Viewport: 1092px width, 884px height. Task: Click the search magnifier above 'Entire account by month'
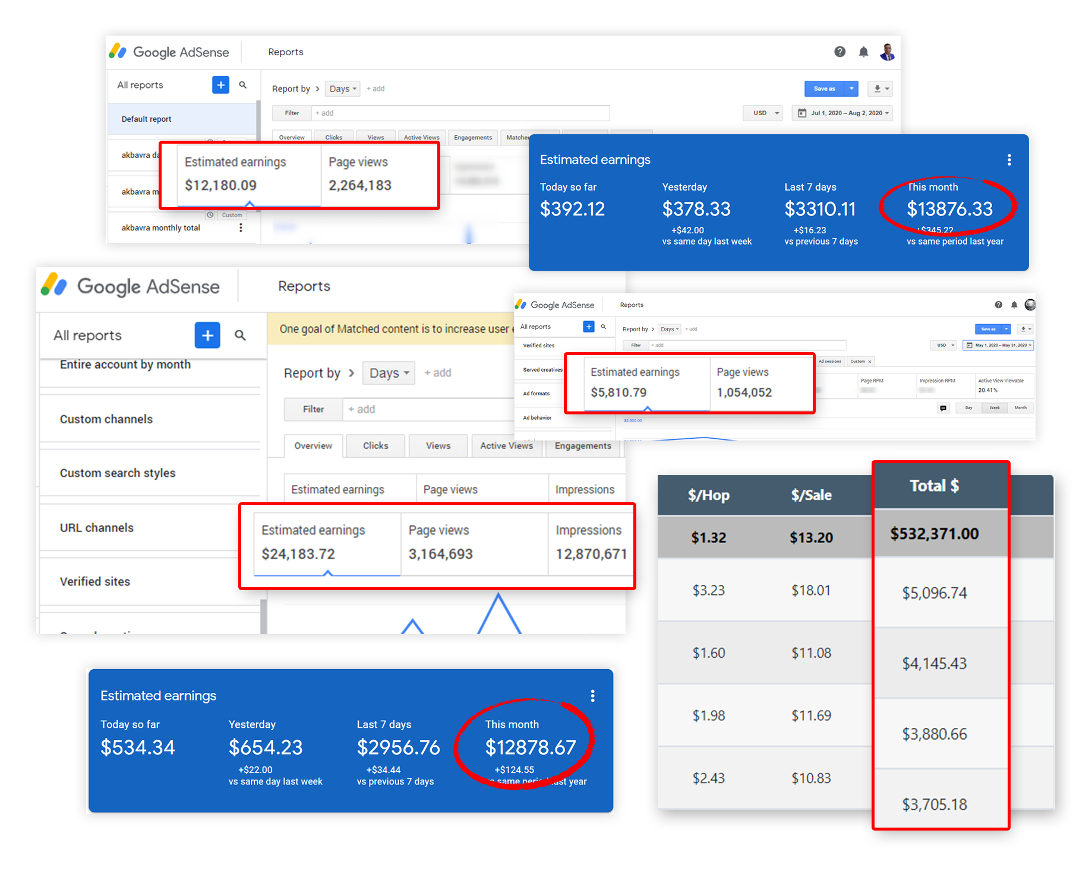coord(240,335)
